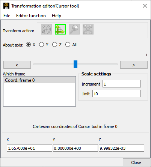The height and width of the screenshot is (167, 151).
Task: Open the Editor function menu
Action: coord(31,16)
